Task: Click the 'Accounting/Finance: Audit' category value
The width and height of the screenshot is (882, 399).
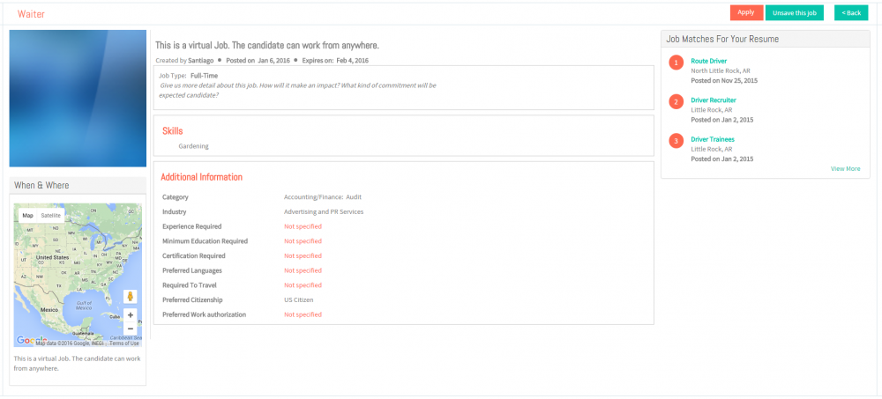Action: point(323,197)
